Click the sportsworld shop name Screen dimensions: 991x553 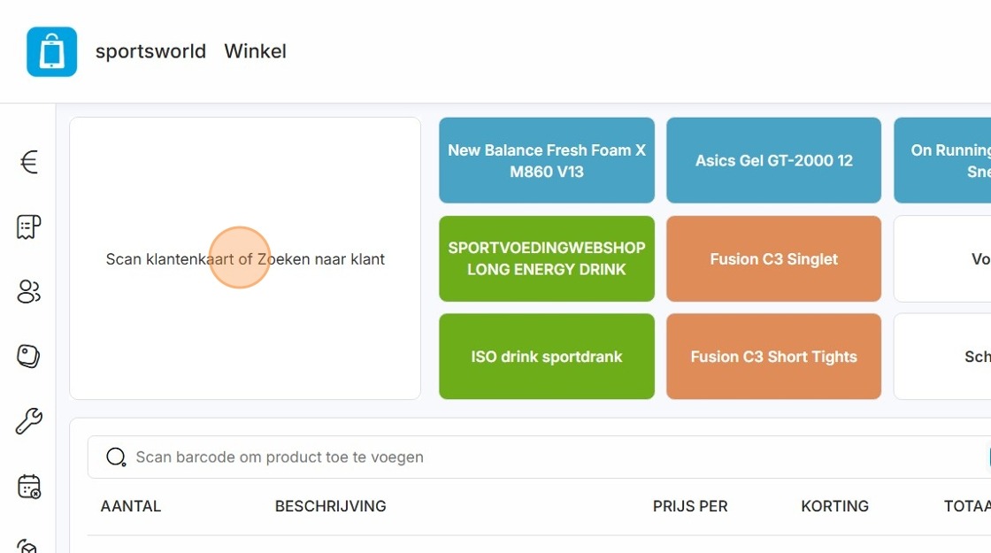click(150, 51)
